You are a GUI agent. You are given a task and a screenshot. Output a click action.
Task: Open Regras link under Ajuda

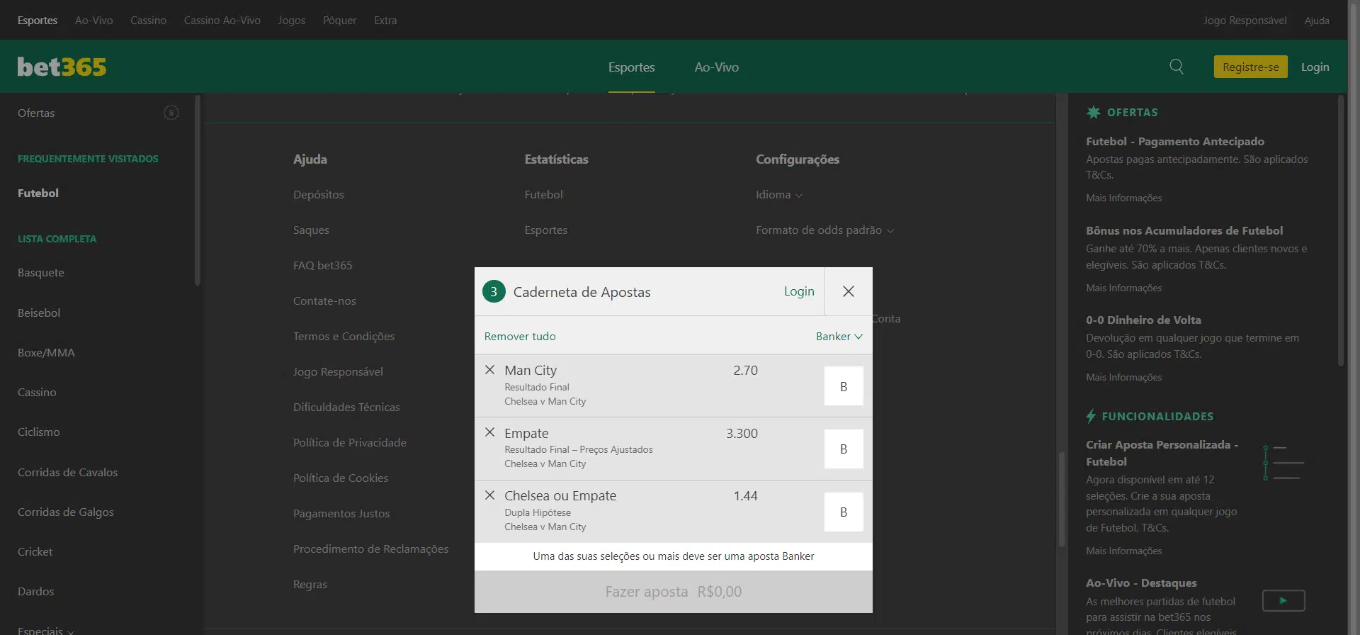click(310, 584)
